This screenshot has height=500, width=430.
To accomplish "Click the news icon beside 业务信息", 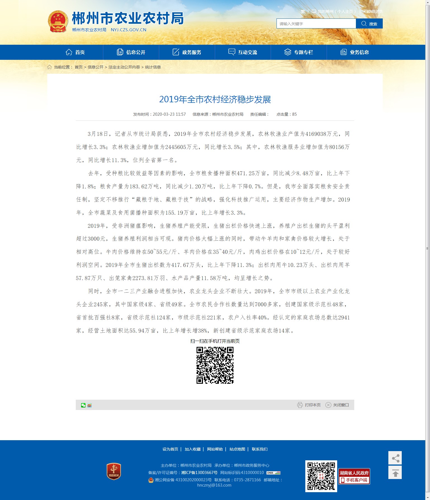I will coord(343,52).
